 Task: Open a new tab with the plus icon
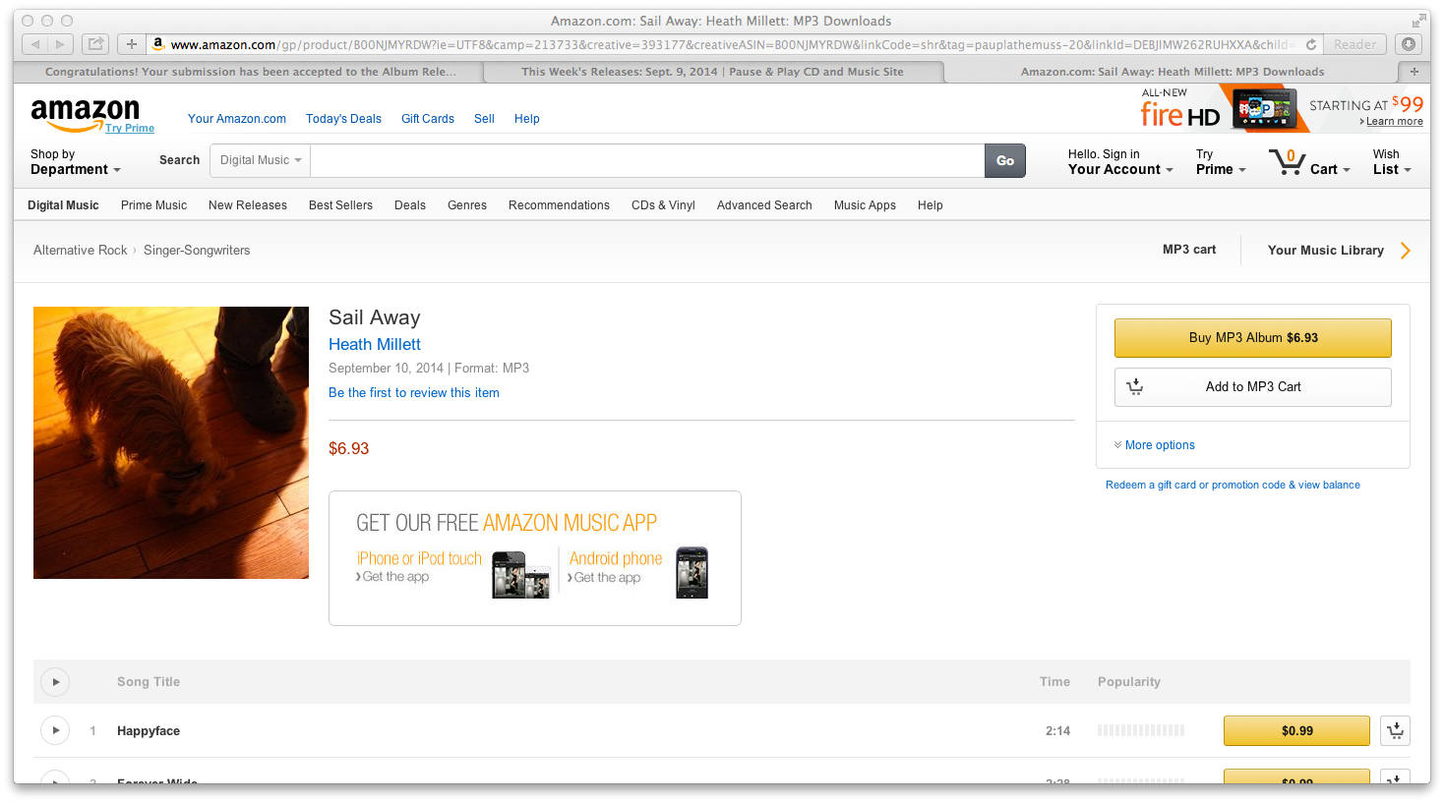[1414, 72]
